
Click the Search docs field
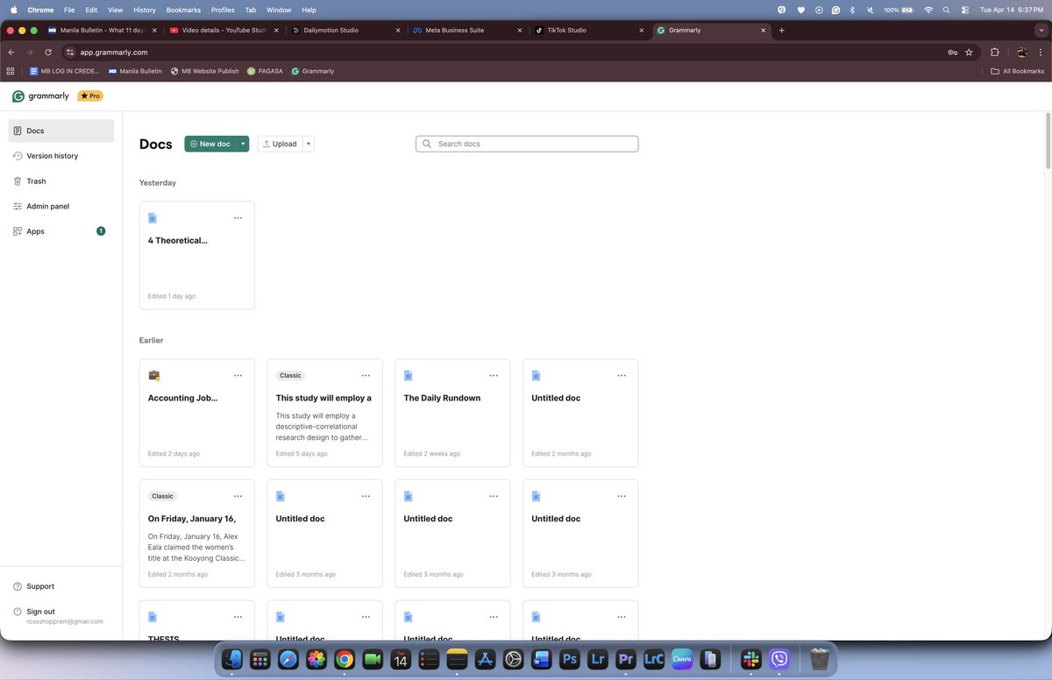[527, 144]
